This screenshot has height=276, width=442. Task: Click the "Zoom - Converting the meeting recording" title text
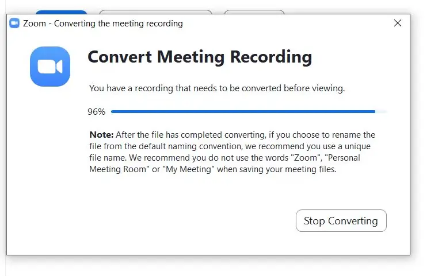click(103, 24)
